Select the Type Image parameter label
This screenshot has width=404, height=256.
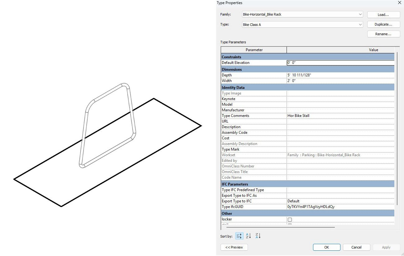click(x=231, y=93)
